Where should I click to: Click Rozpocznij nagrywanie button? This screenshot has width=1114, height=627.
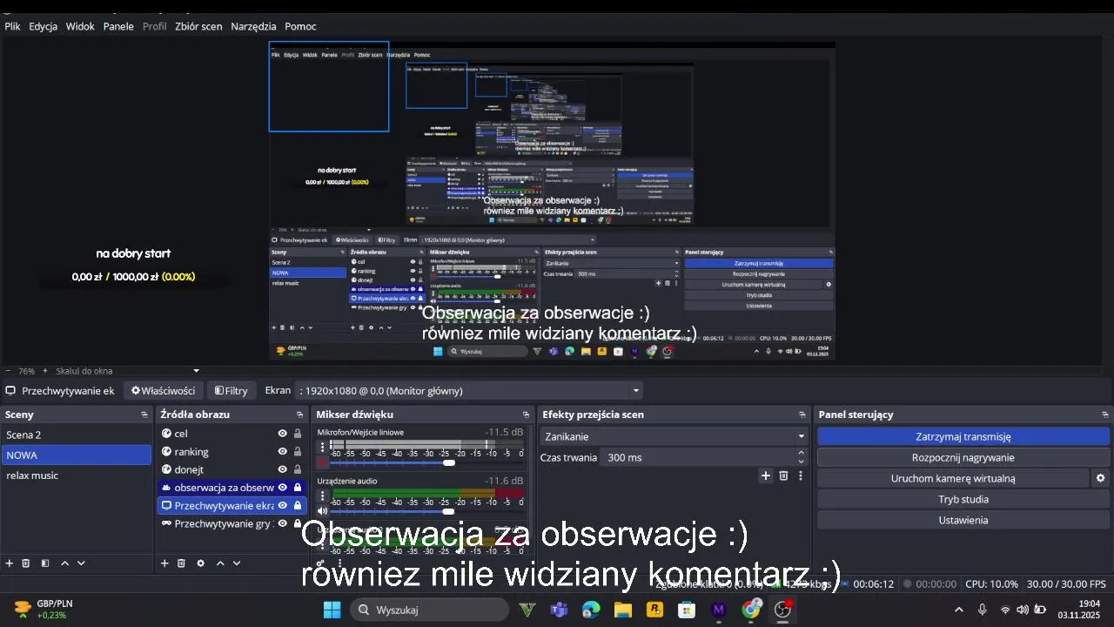click(963, 457)
